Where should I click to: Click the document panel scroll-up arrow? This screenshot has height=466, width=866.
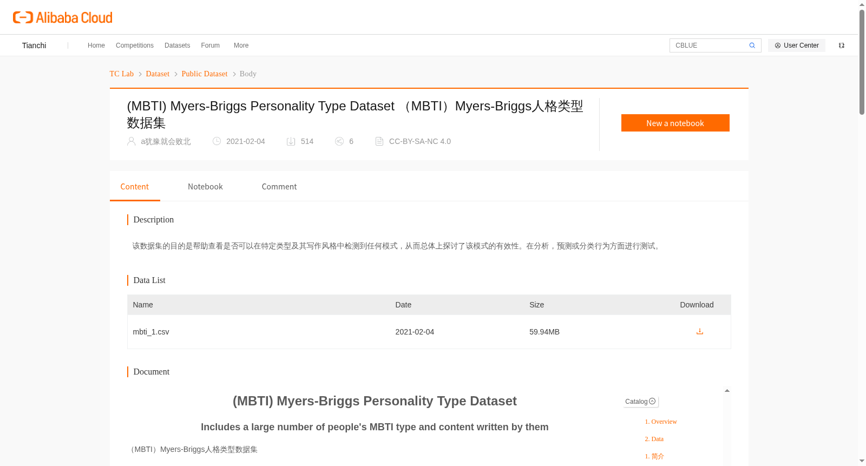(727, 390)
